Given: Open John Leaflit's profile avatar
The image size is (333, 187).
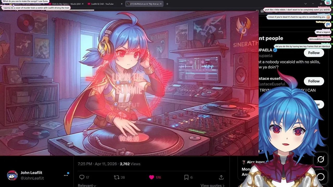Looking at the screenshot, I should (x=12, y=175).
